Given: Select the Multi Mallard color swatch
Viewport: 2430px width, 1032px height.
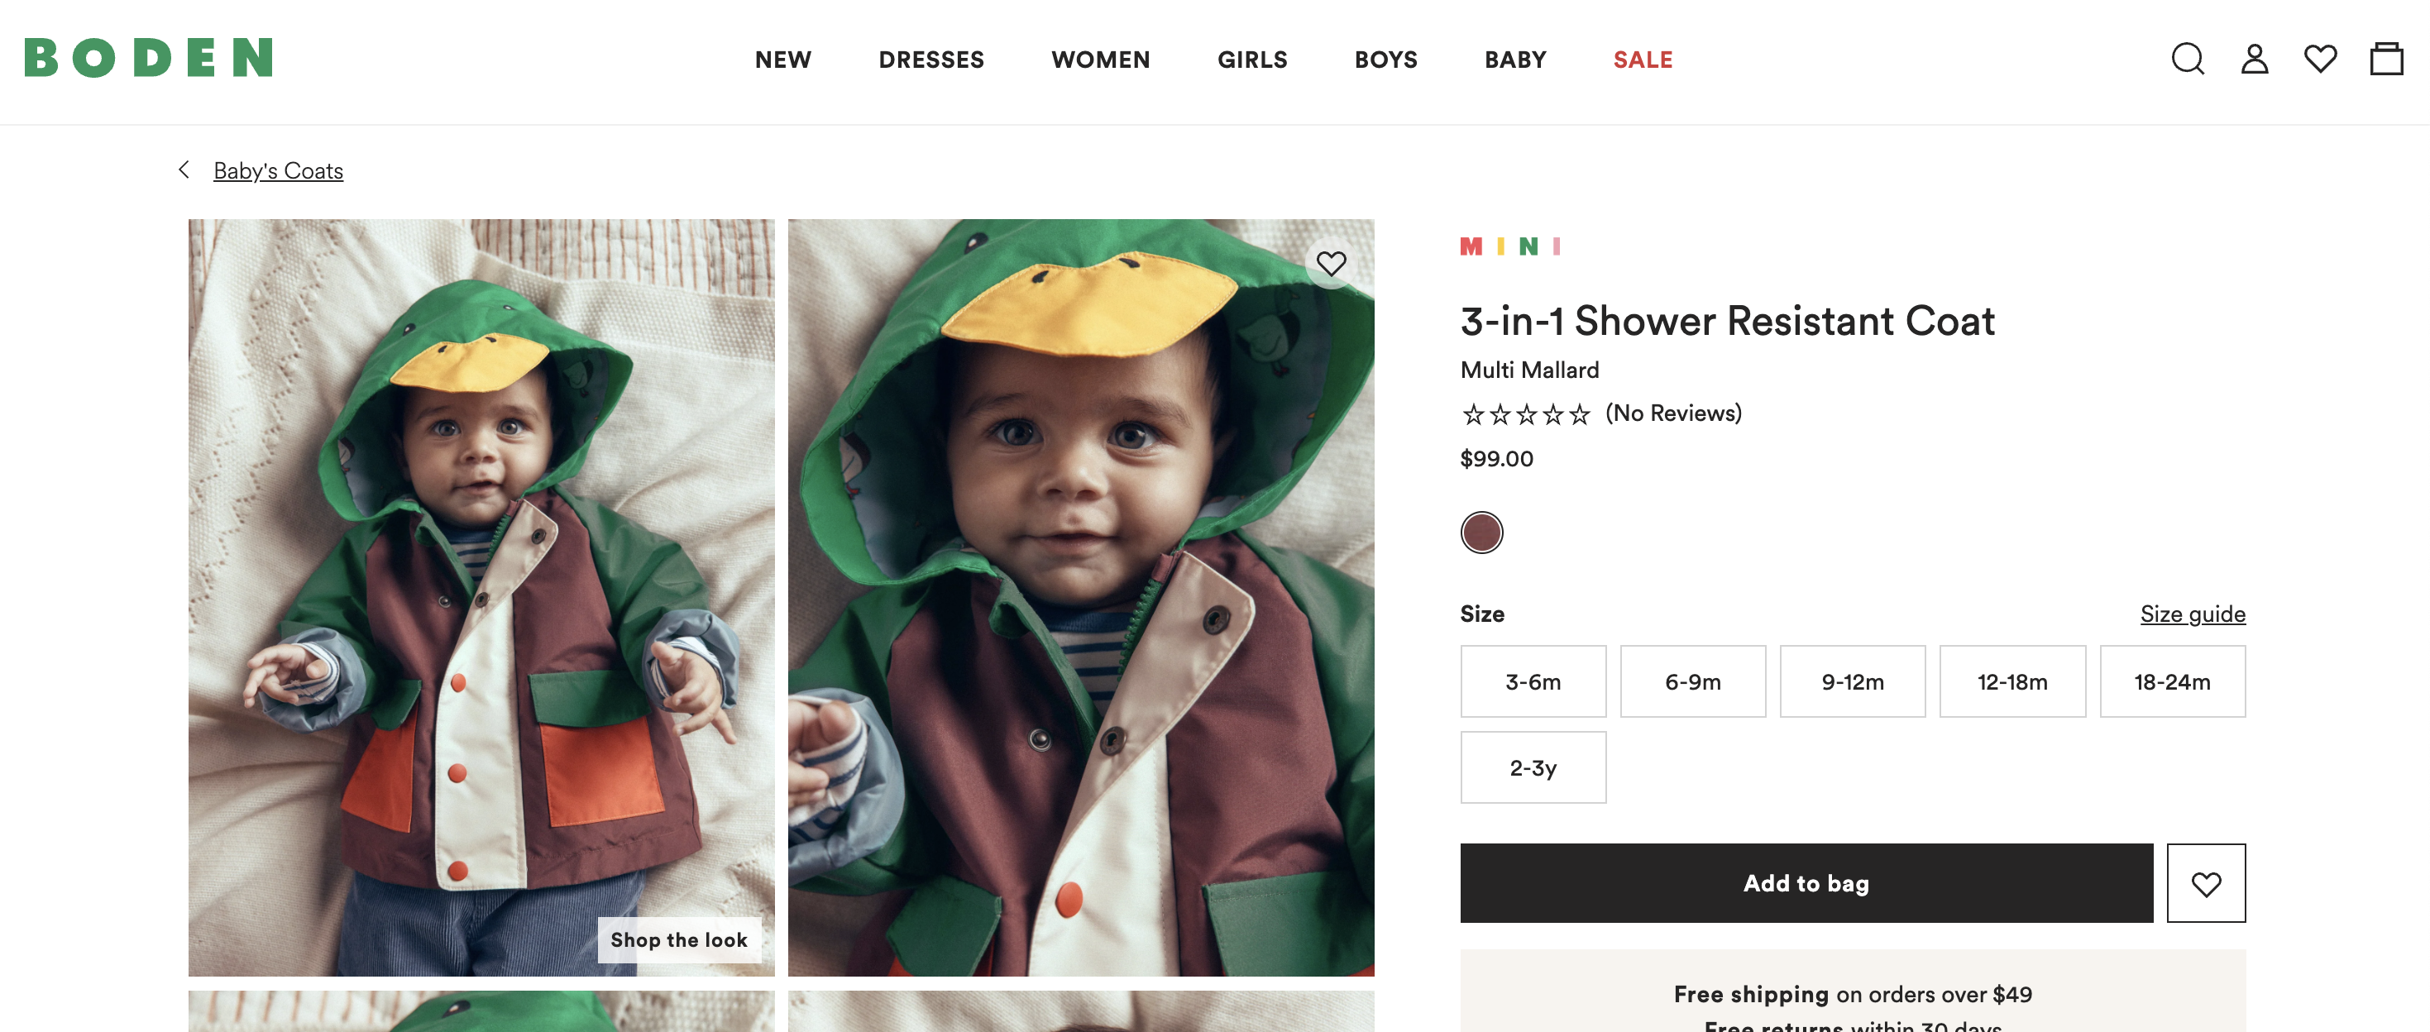Looking at the screenshot, I should (1481, 533).
